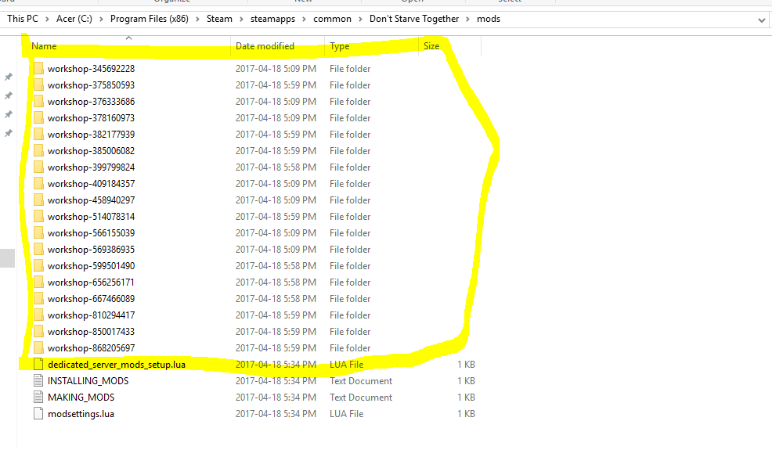Expand the chevron after This PC breadcrumb
Screen dimensions: 772x457
(x=47, y=19)
